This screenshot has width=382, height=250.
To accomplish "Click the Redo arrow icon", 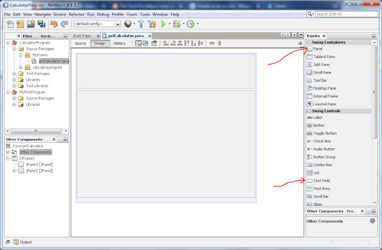I will pos(64,24).
